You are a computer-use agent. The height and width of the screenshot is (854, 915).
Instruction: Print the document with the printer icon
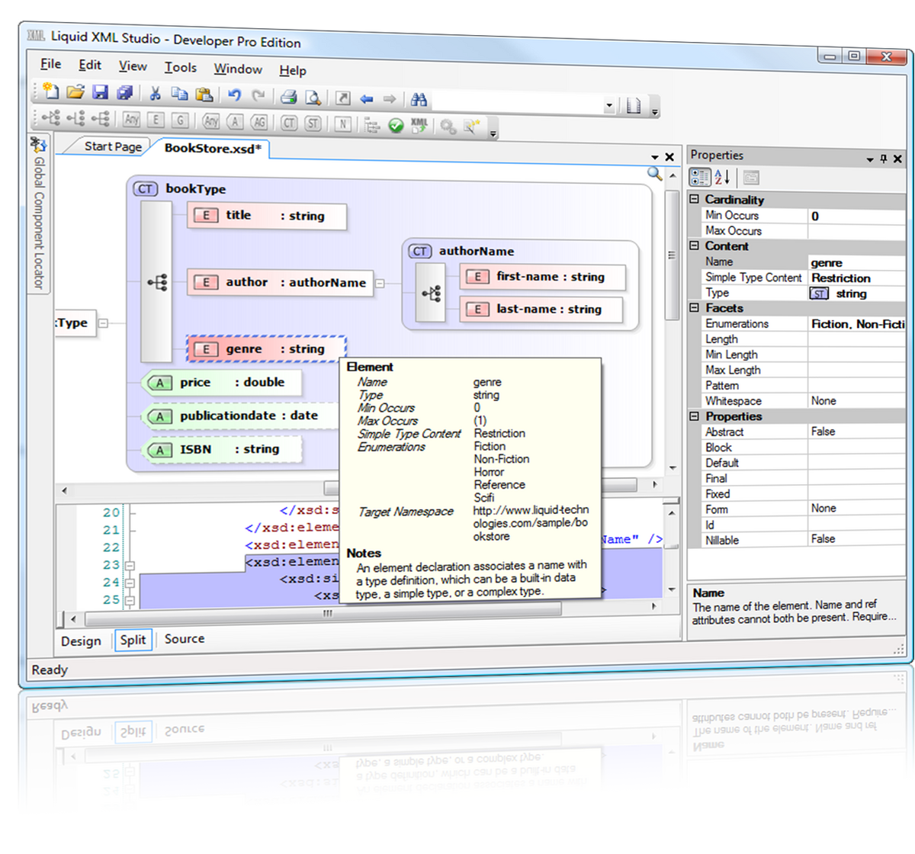point(288,97)
